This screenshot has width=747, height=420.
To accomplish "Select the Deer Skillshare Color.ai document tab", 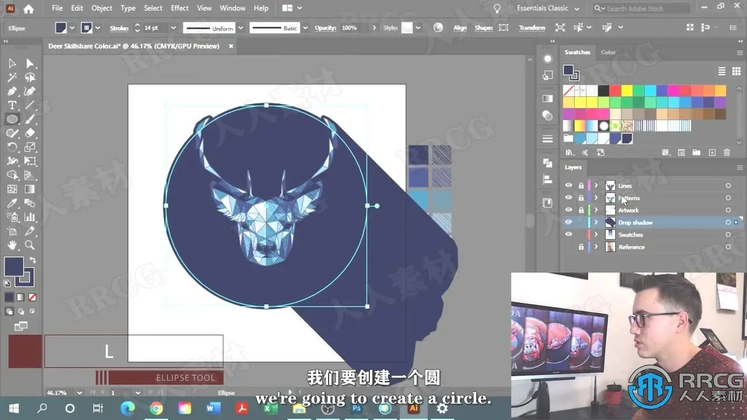I will 134,46.
